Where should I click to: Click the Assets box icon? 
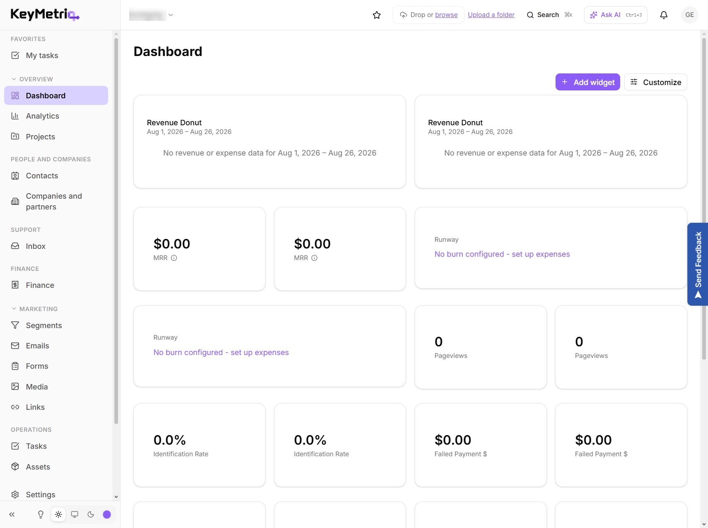(x=15, y=466)
